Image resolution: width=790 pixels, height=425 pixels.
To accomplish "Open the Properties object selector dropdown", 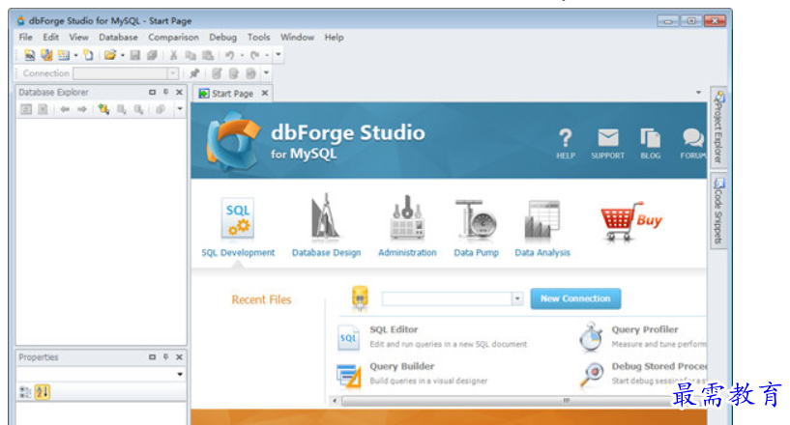I will [179, 374].
